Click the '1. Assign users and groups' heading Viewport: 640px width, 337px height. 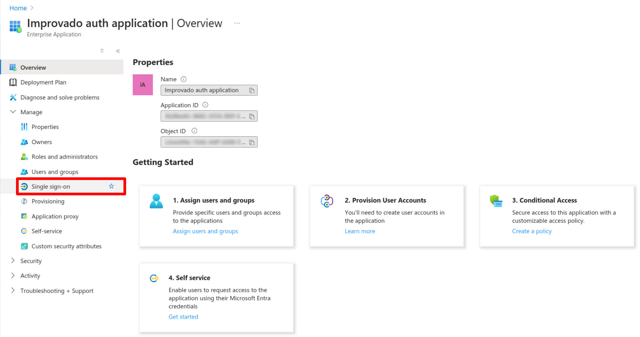[214, 200]
